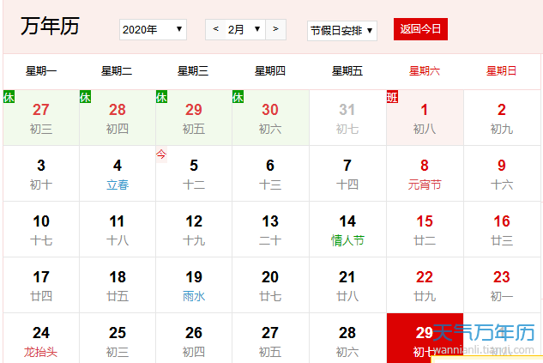Select February 11 十八 cell

118,229
